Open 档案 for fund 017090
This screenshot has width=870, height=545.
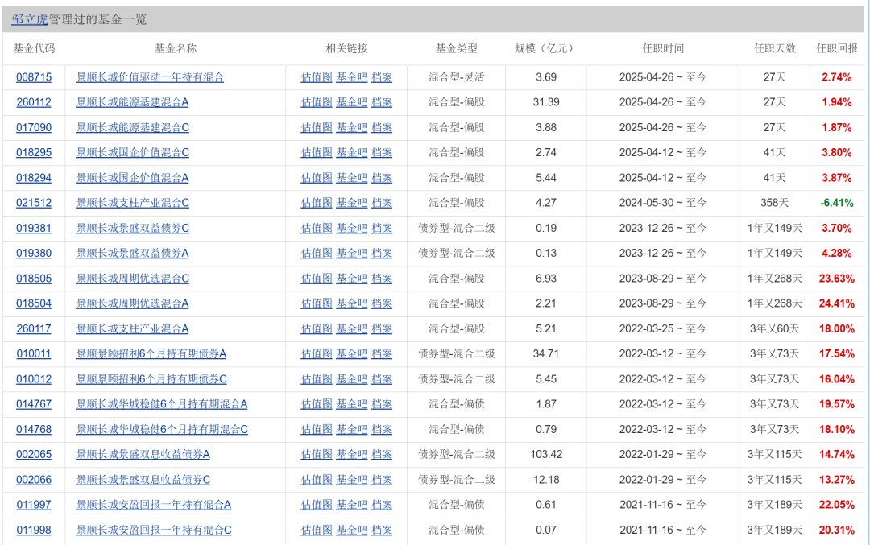pyautogui.click(x=382, y=127)
